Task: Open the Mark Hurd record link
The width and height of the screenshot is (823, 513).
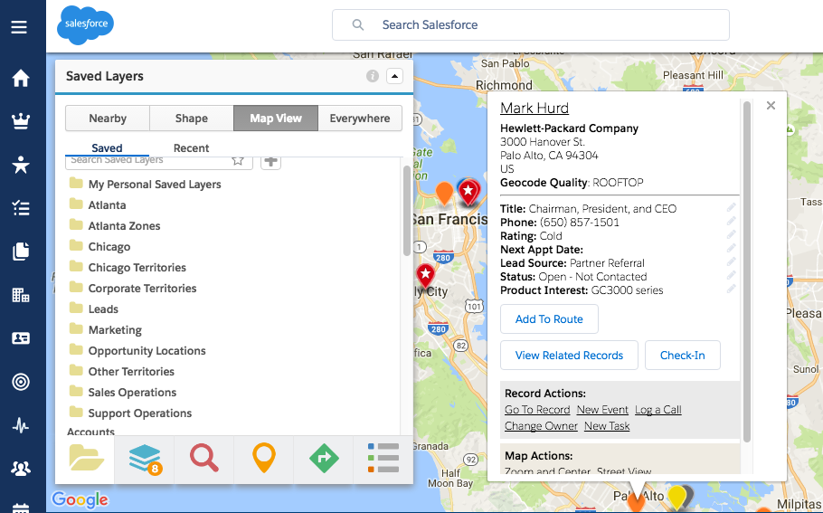Action: [x=534, y=109]
